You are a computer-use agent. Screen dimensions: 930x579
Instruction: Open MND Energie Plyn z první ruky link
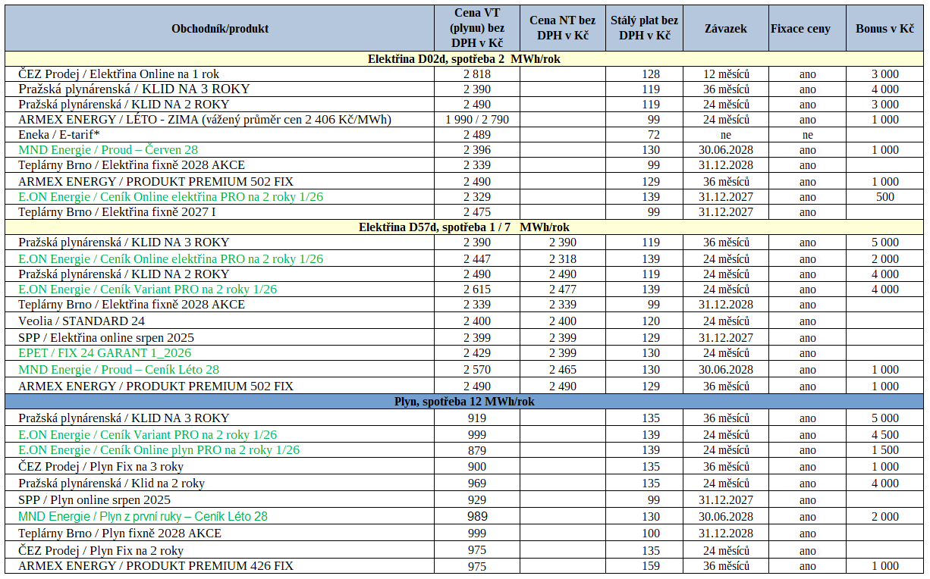point(143,517)
